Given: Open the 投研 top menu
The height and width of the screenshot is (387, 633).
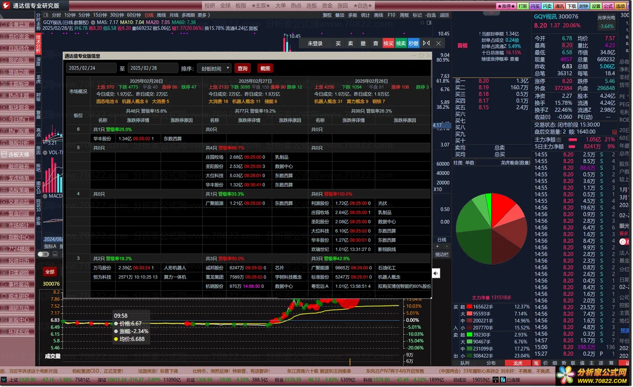Looking at the screenshot, I should coord(210,6).
